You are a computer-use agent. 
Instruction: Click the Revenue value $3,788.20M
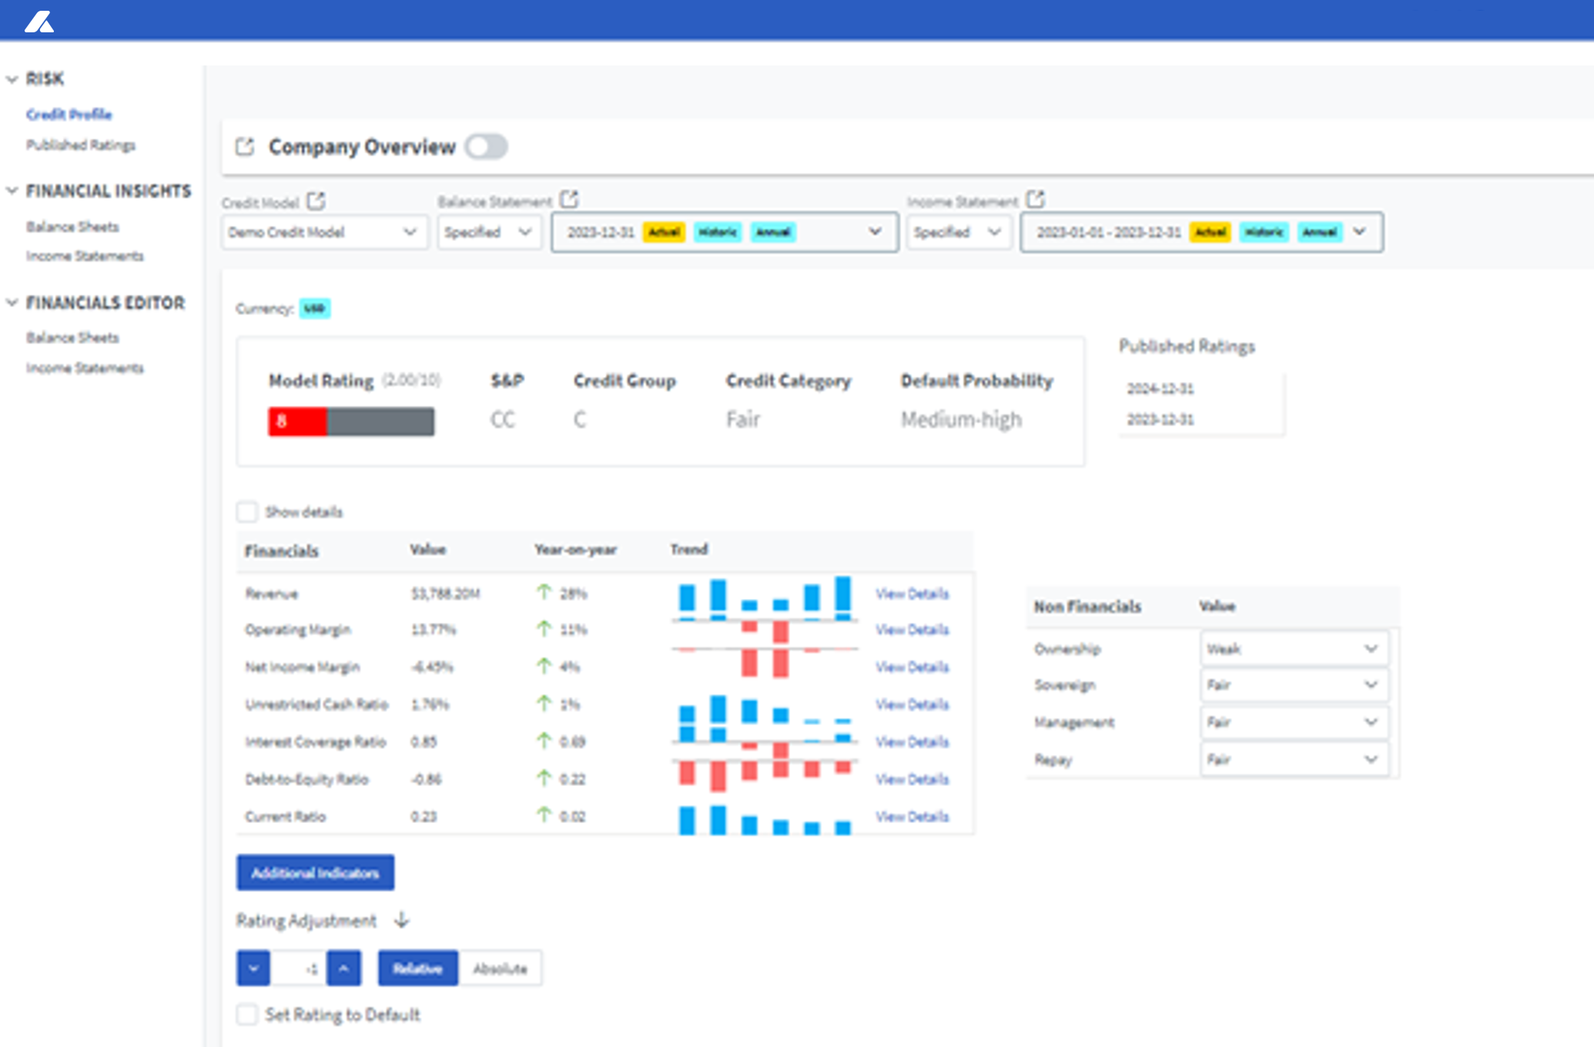pyautogui.click(x=445, y=594)
